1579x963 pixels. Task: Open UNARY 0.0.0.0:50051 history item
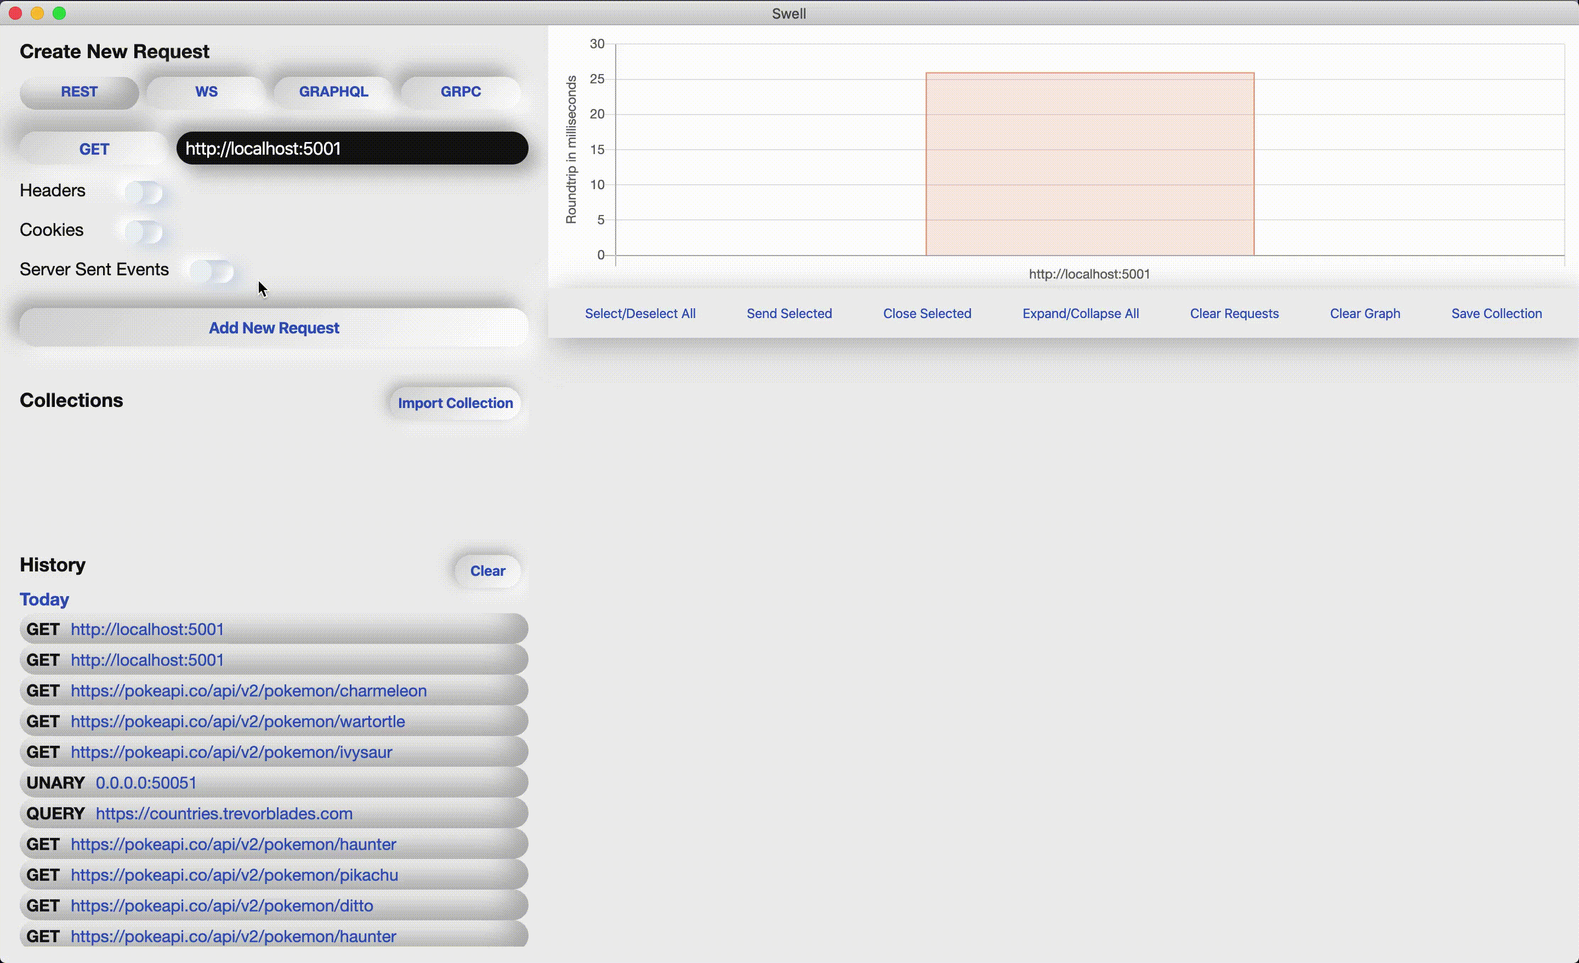146,783
